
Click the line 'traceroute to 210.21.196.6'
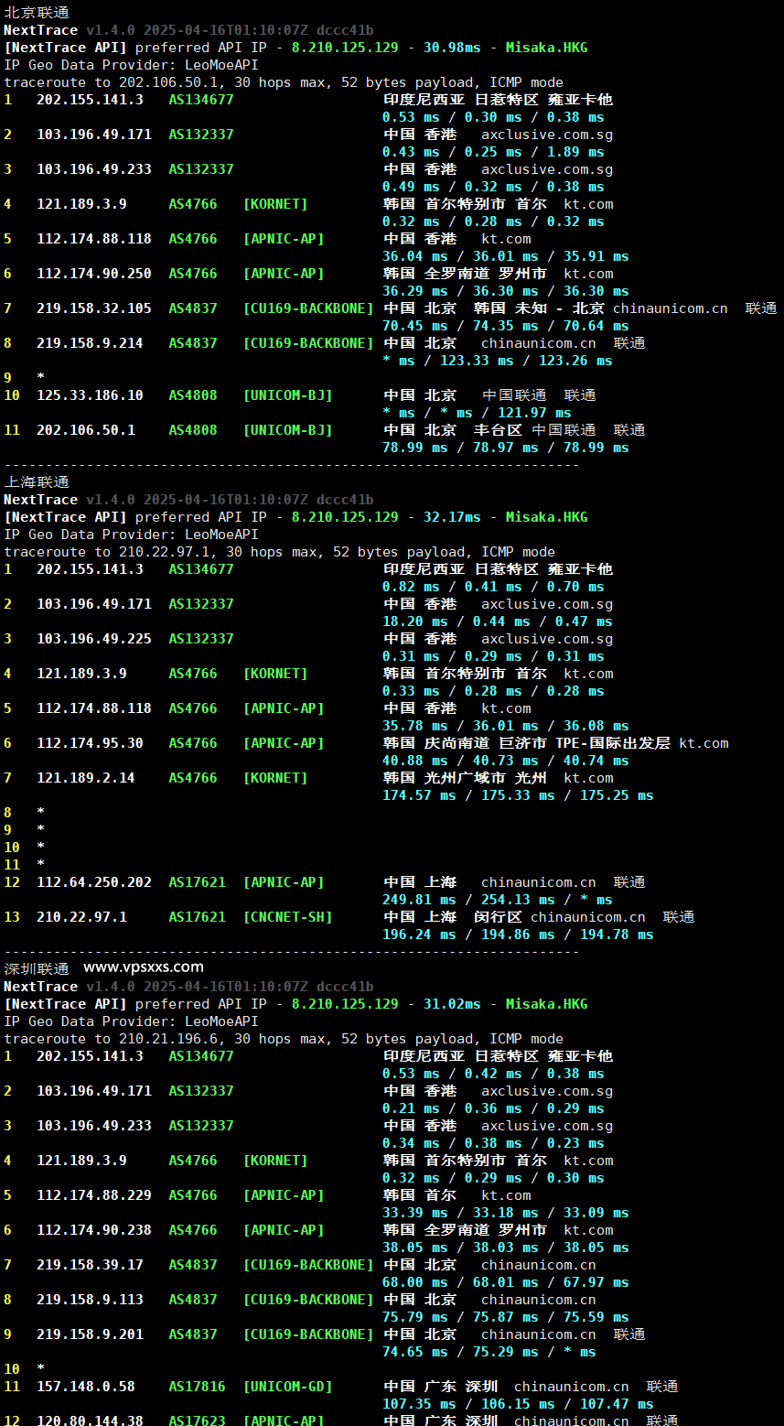[284, 1039]
